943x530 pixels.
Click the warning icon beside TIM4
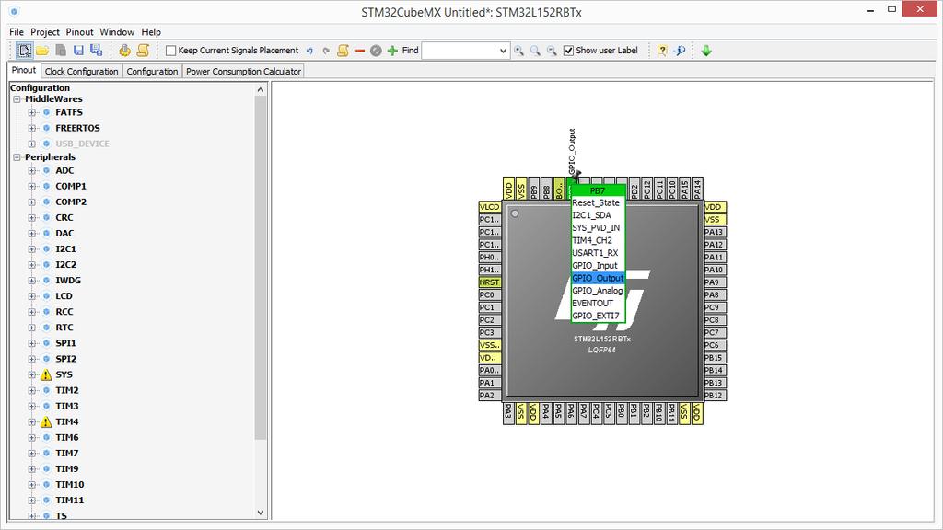(46, 421)
